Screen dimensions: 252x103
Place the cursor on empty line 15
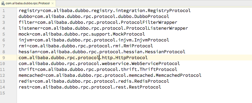click(134, 93)
